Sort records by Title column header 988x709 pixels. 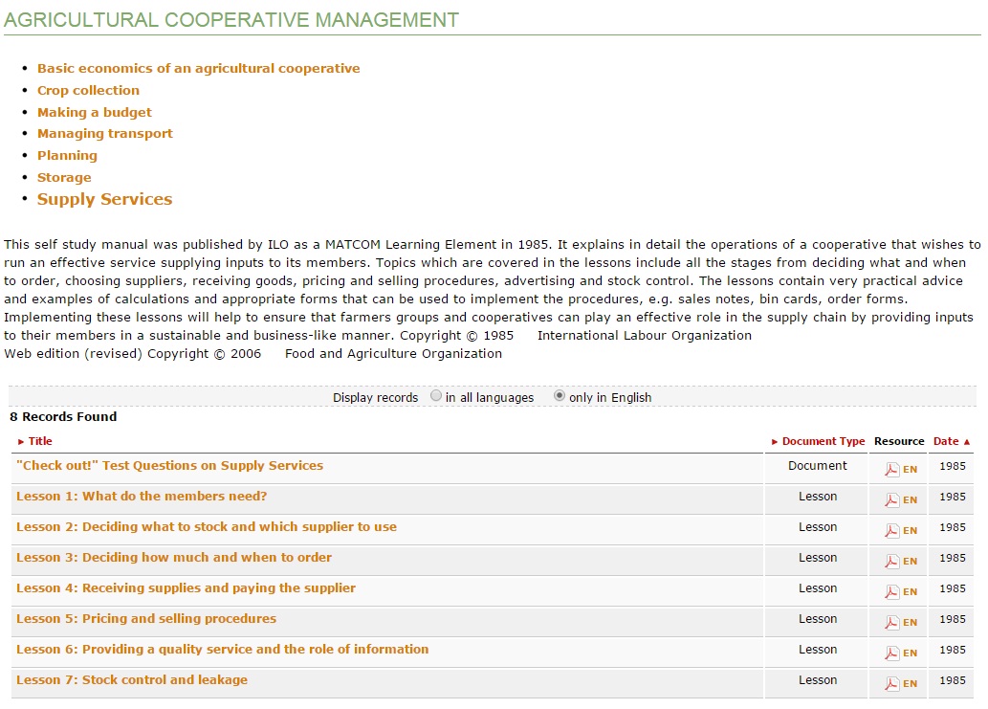click(40, 441)
